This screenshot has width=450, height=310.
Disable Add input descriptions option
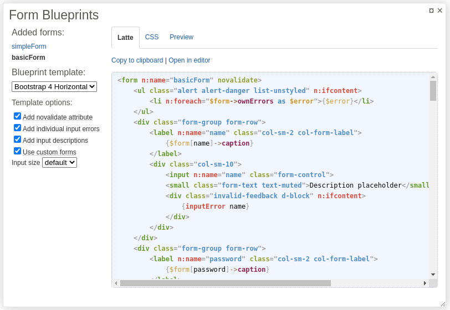(18, 139)
